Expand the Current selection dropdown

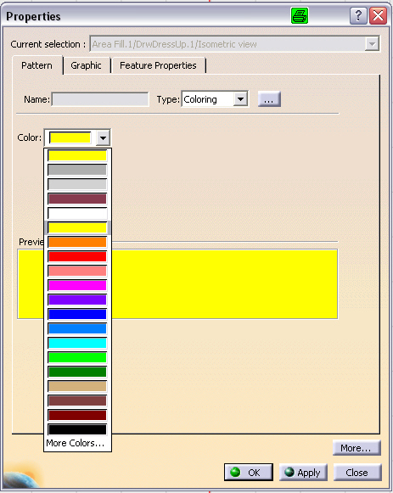tap(372, 44)
